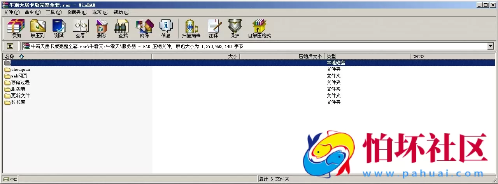Sort by the 名称 column header

(77, 57)
